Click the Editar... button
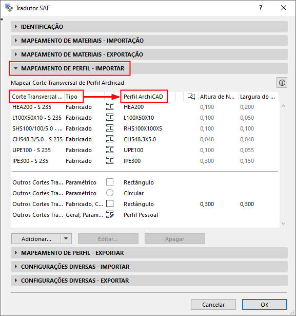 tap(108, 239)
